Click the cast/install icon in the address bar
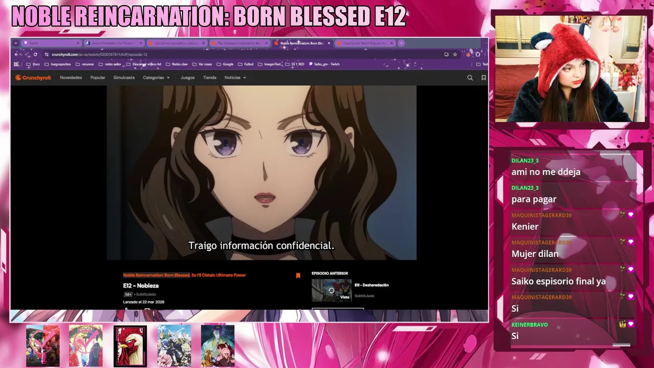 (446, 54)
